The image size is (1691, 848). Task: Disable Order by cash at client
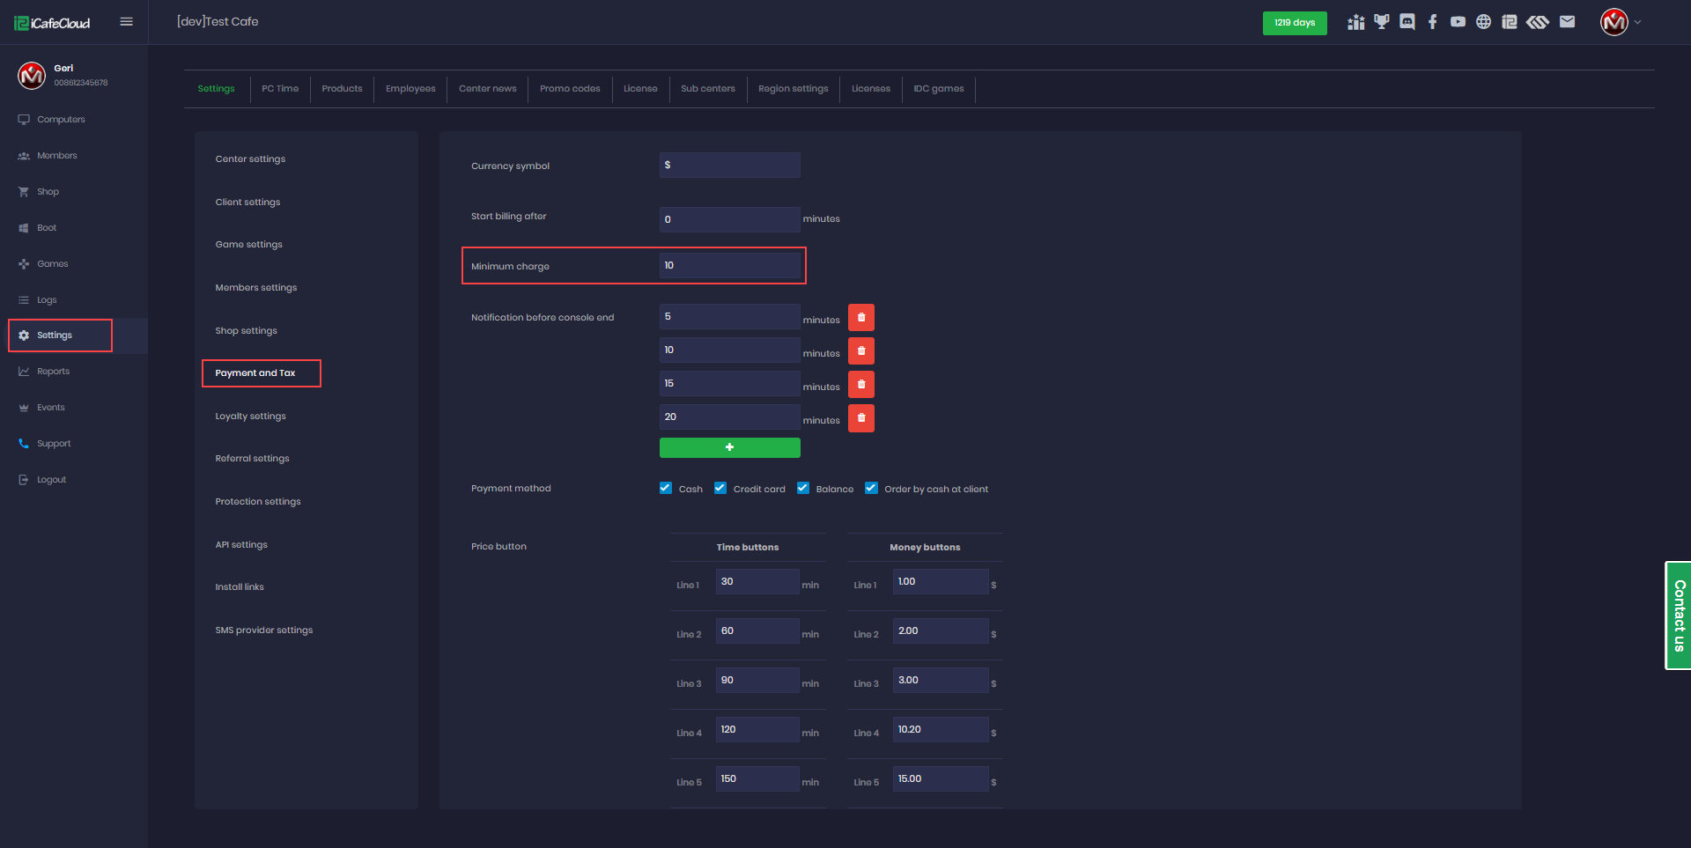(871, 488)
